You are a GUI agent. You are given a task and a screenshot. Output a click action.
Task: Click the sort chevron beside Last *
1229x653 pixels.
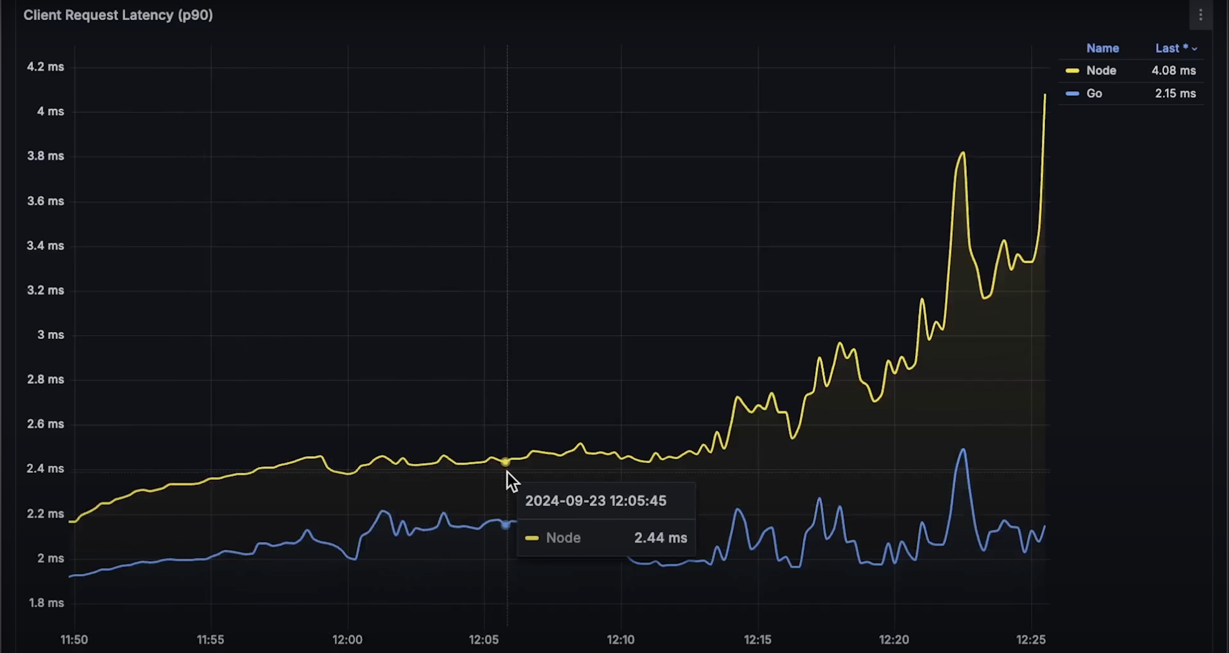tap(1194, 49)
